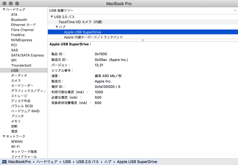Collapse the USB 装置ツリー header chevron
238x165 pixels.
pos(235,10)
